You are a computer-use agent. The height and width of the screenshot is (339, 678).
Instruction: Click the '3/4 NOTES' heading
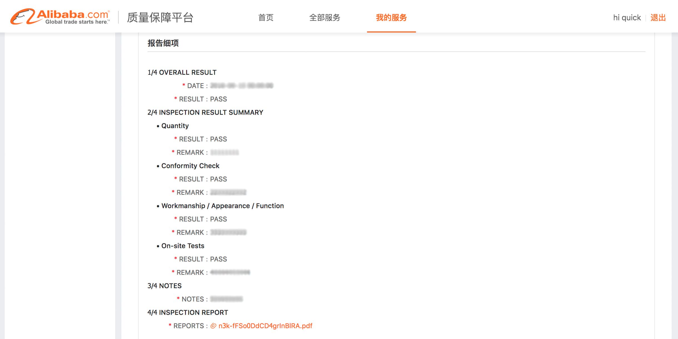tap(164, 286)
